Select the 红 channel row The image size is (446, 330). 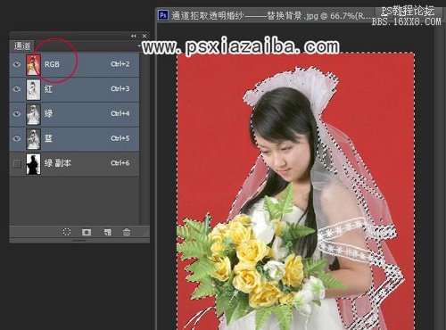[x=74, y=89]
